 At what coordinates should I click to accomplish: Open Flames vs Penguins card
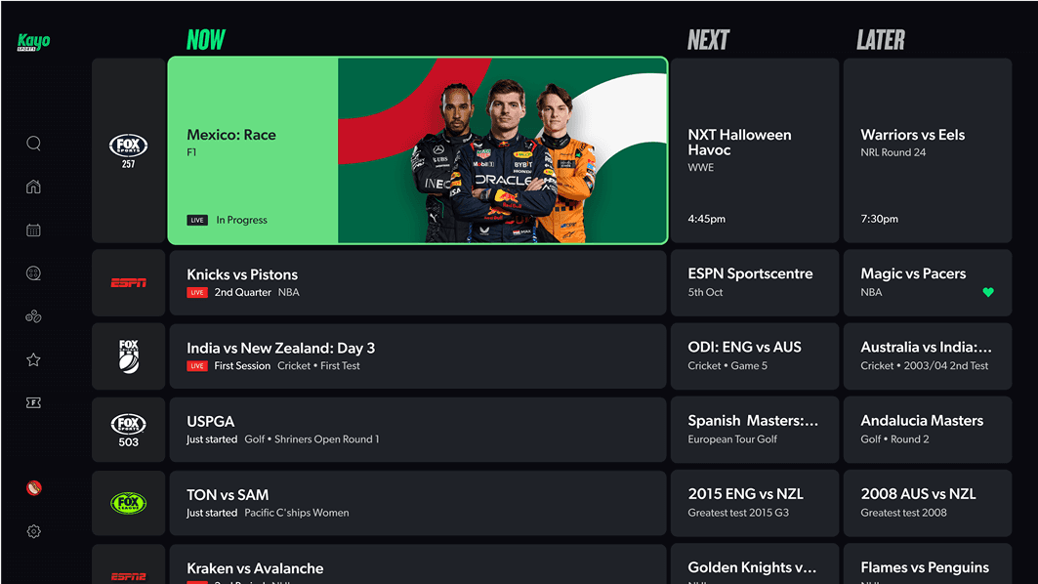pos(928,564)
